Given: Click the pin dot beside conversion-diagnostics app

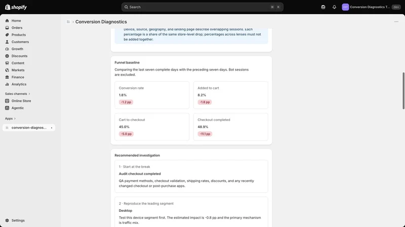Looking at the screenshot, I should tap(52, 128).
